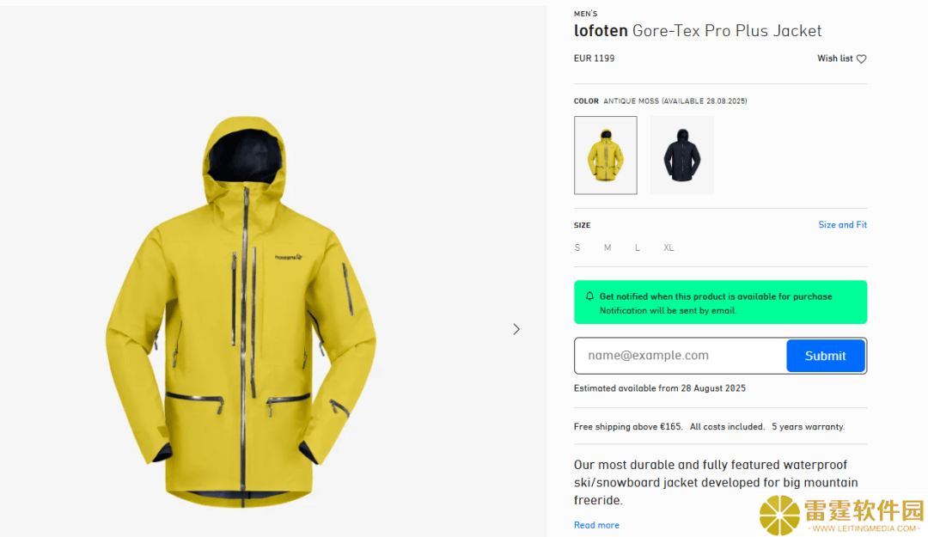
Task: Click the yellow lemon watermark logo
Action: coord(779,516)
